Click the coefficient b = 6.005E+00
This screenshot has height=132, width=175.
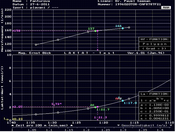[155, 108]
